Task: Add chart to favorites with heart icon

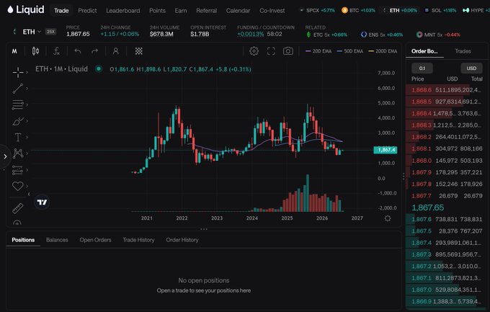Action: coord(18,186)
